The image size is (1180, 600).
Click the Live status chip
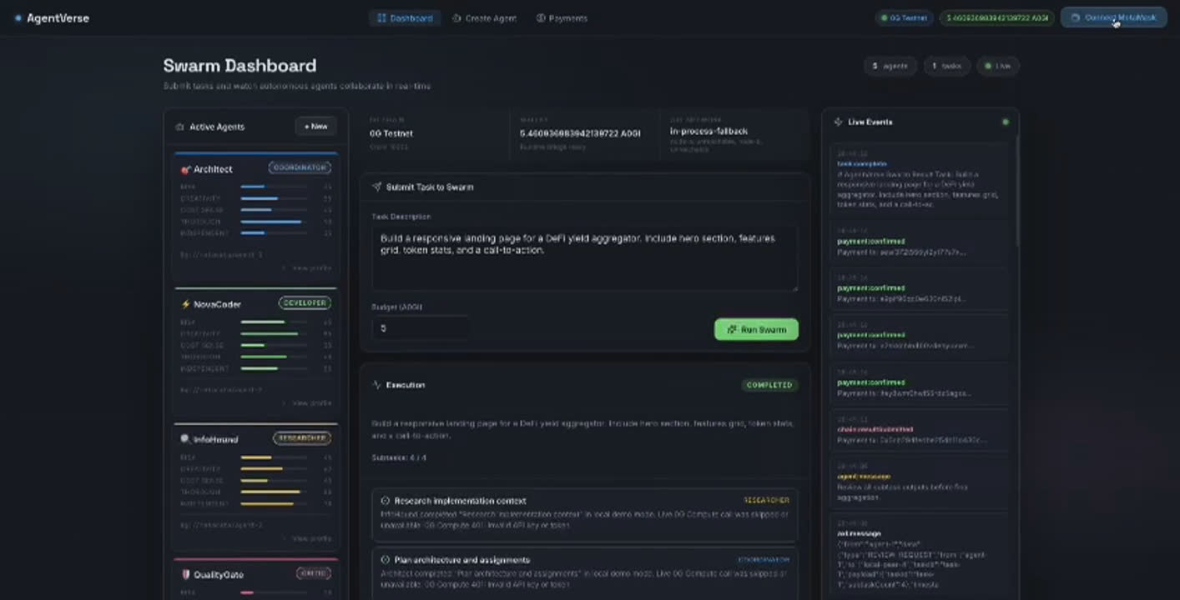(998, 66)
